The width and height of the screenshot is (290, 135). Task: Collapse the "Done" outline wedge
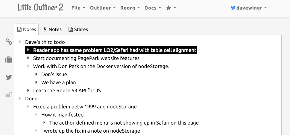click(20, 99)
